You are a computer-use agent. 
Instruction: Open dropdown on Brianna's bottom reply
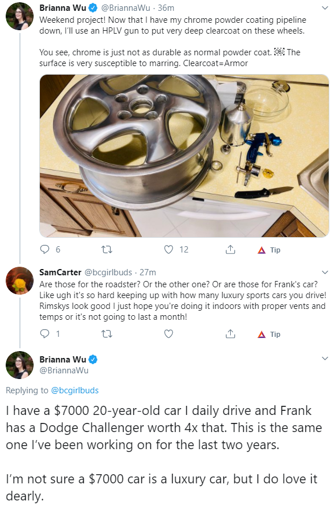pyautogui.click(x=325, y=359)
